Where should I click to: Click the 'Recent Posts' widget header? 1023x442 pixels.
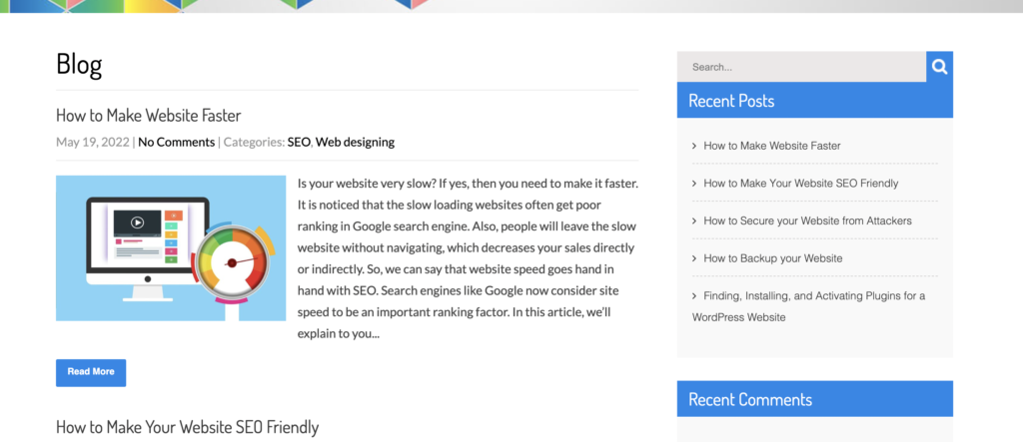(x=731, y=101)
